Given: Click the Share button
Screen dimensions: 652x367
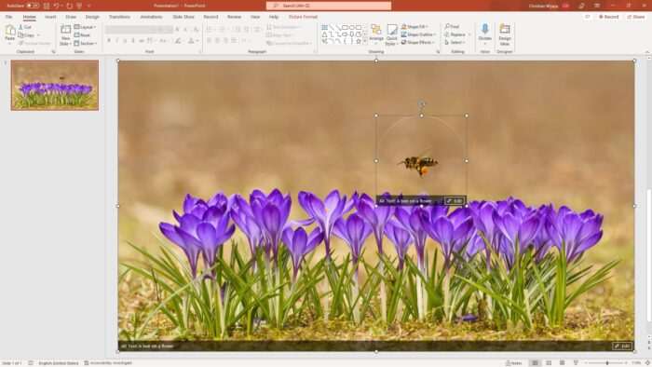Looking at the screenshot, I should point(636,17).
